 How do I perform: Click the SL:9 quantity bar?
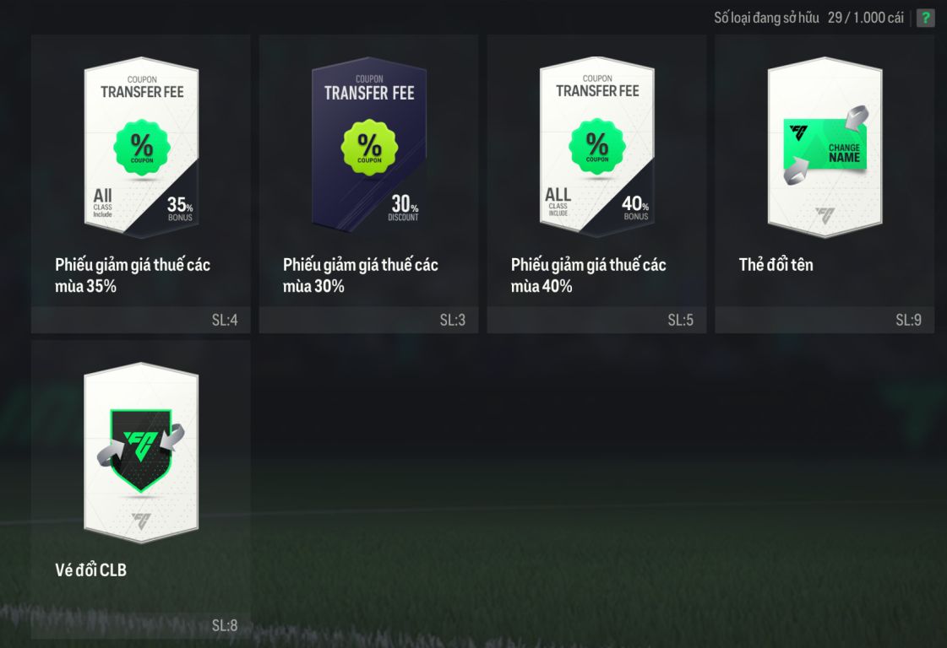click(x=825, y=320)
